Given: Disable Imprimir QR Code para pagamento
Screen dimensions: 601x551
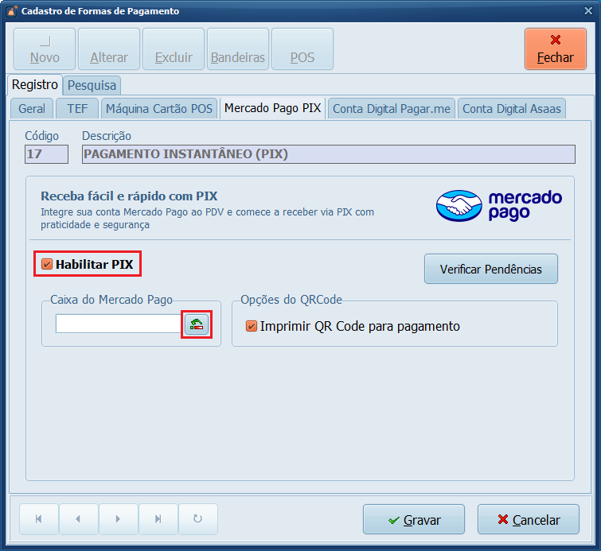Looking at the screenshot, I should click(252, 326).
